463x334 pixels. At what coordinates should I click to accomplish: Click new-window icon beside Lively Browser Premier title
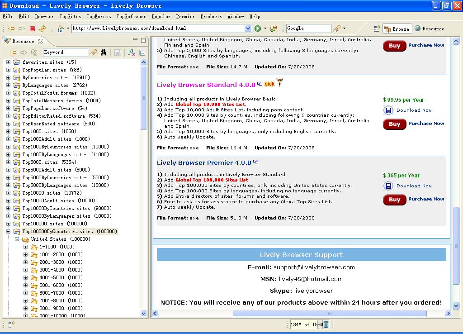click(256, 162)
